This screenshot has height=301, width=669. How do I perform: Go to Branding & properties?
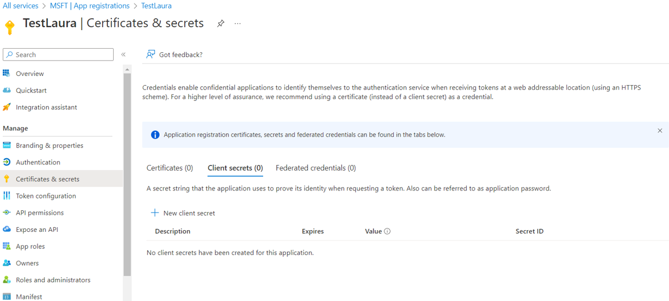tap(61, 146)
